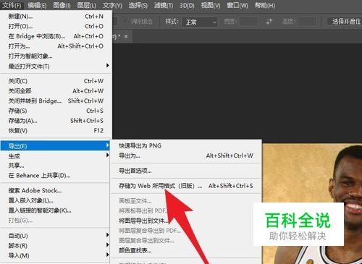Viewport: 362px width, 264px height.
Task: Choose 关闭并转到 Bridge... entry
Action: (56, 101)
